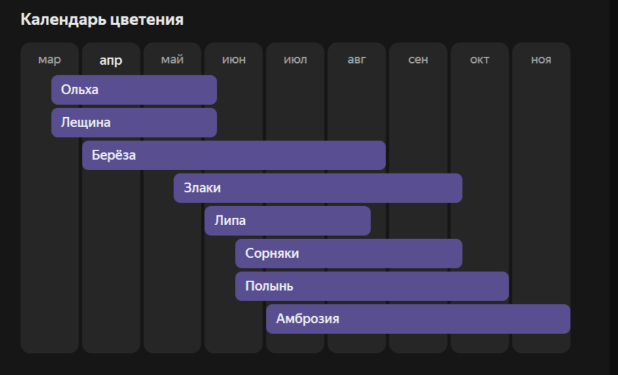
Task: Select the авг month column header
Action: pyautogui.click(x=357, y=60)
